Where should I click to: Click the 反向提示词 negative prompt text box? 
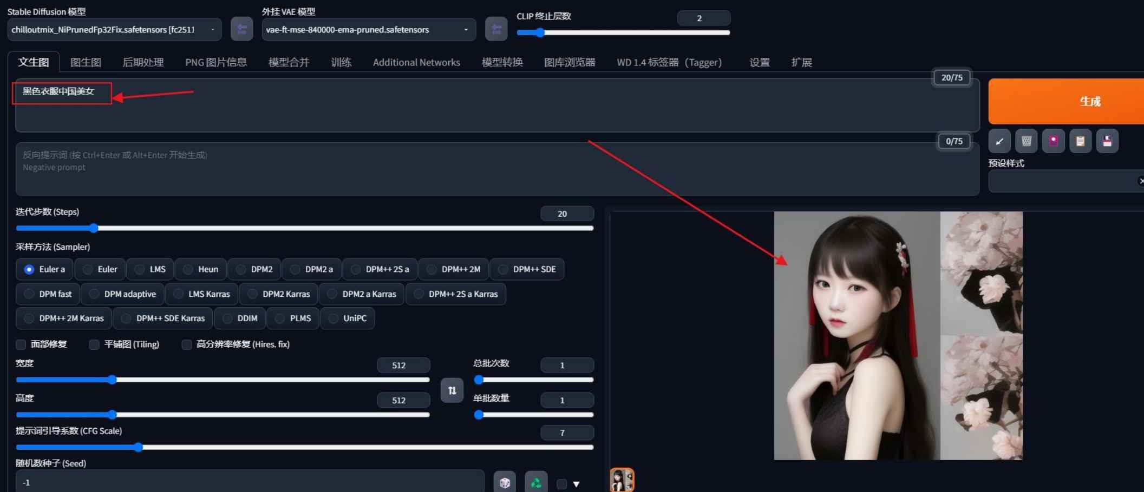click(x=487, y=169)
